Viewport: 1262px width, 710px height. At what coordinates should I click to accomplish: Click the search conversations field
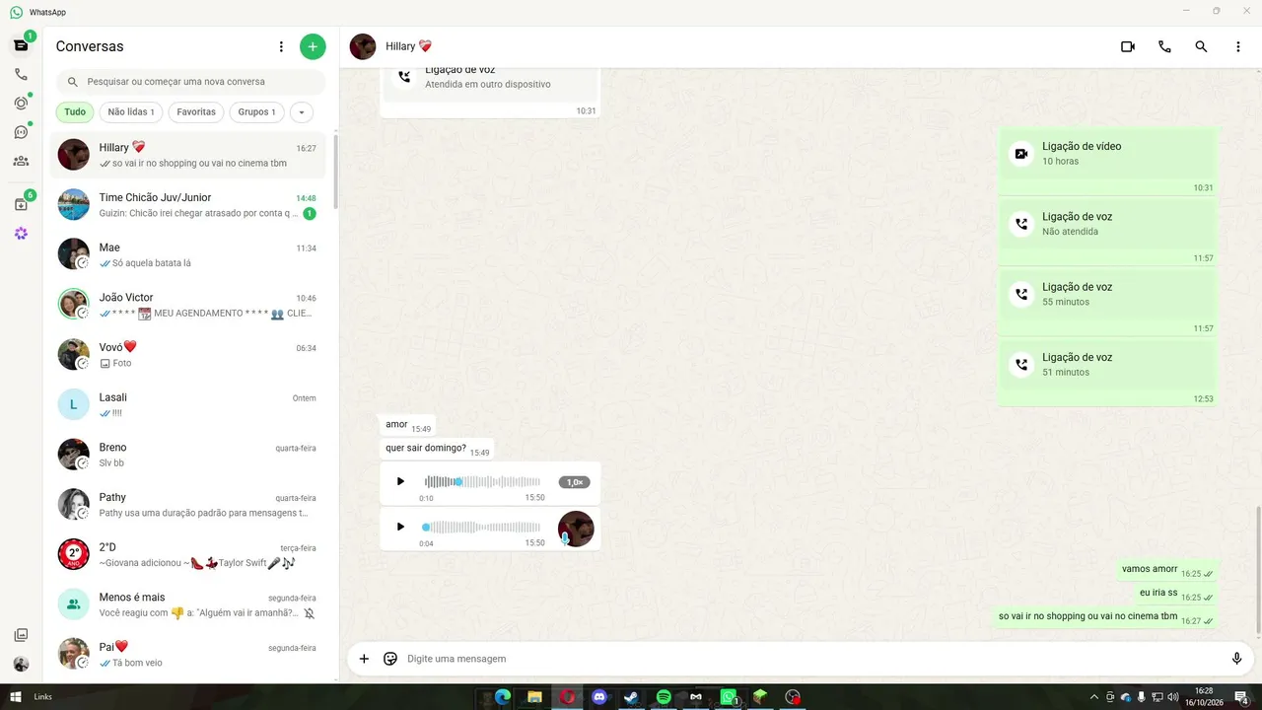[191, 82]
